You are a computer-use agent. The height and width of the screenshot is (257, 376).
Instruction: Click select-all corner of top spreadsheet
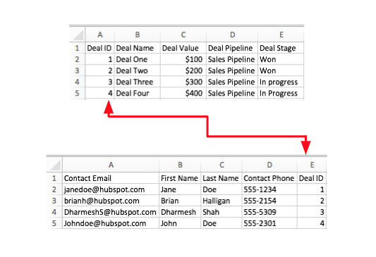77,35
